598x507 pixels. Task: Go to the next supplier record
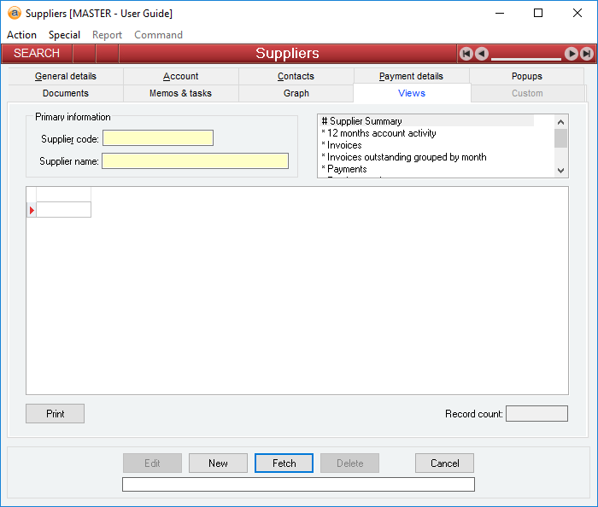(x=572, y=54)
